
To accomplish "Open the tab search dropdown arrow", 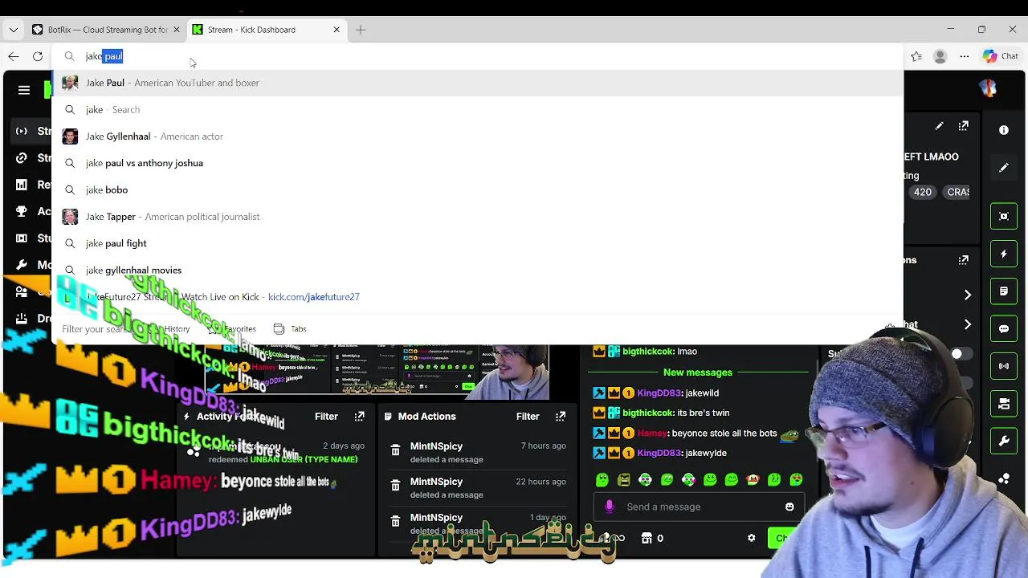I will pyautogui.click(x=14, y=30).
